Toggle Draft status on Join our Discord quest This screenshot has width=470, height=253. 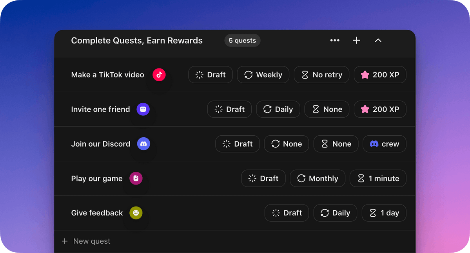point(238,144)
